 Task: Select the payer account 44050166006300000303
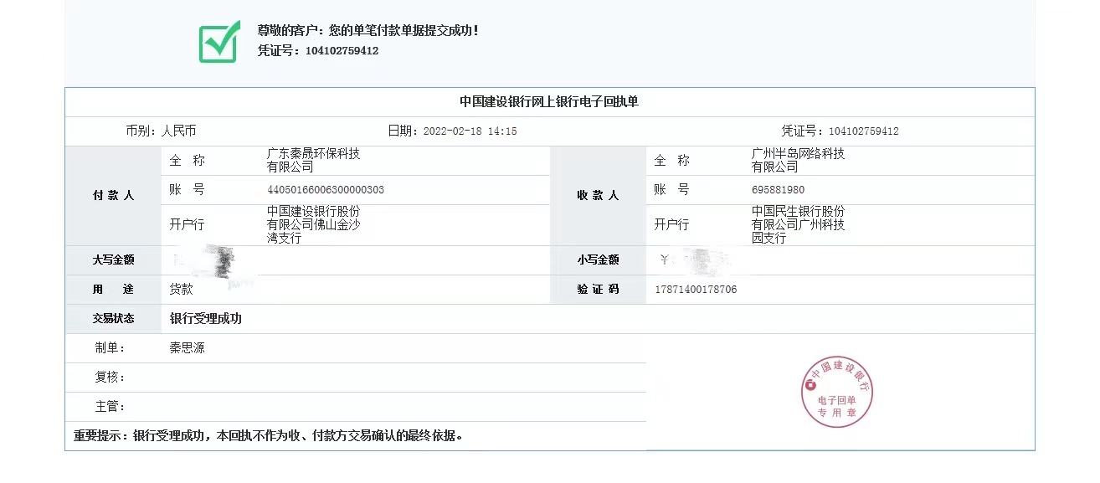pos(326,190)
